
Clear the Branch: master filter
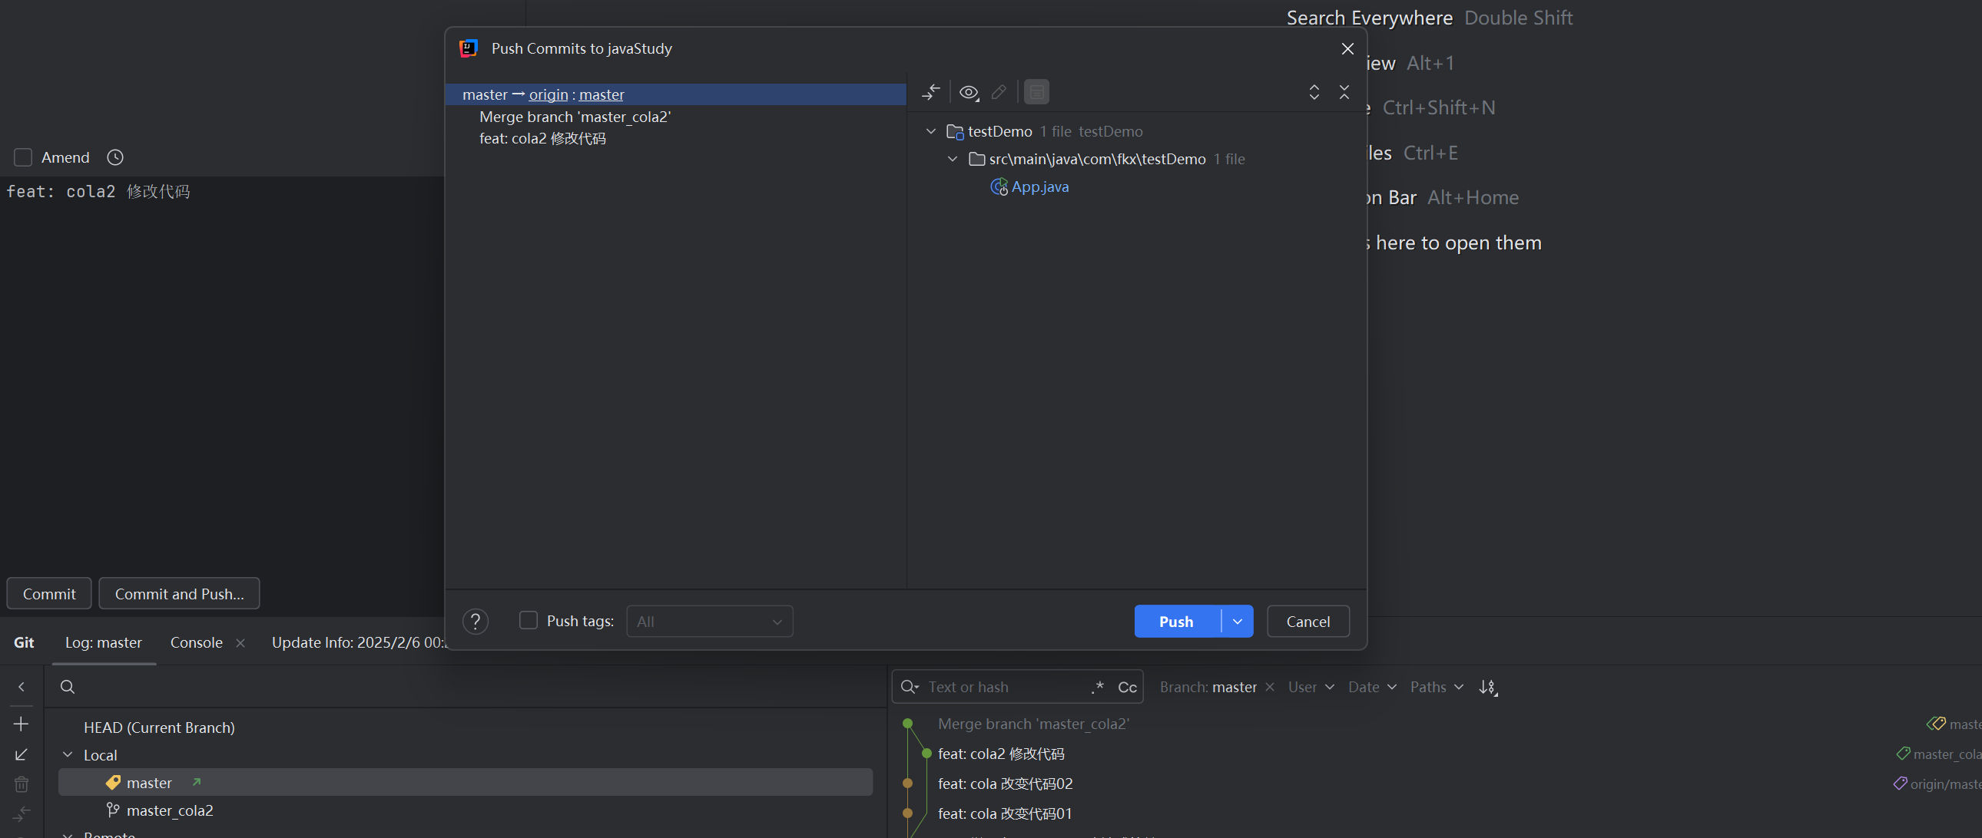tap(1270, 688)
